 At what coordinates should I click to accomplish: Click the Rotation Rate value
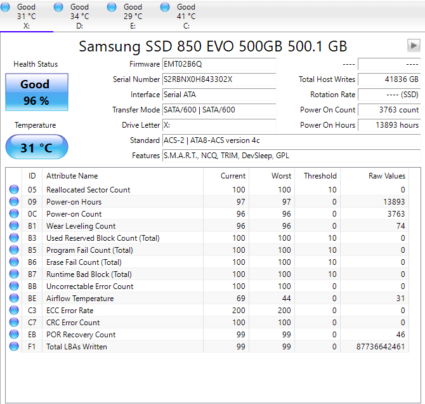(x=389, y=95)
